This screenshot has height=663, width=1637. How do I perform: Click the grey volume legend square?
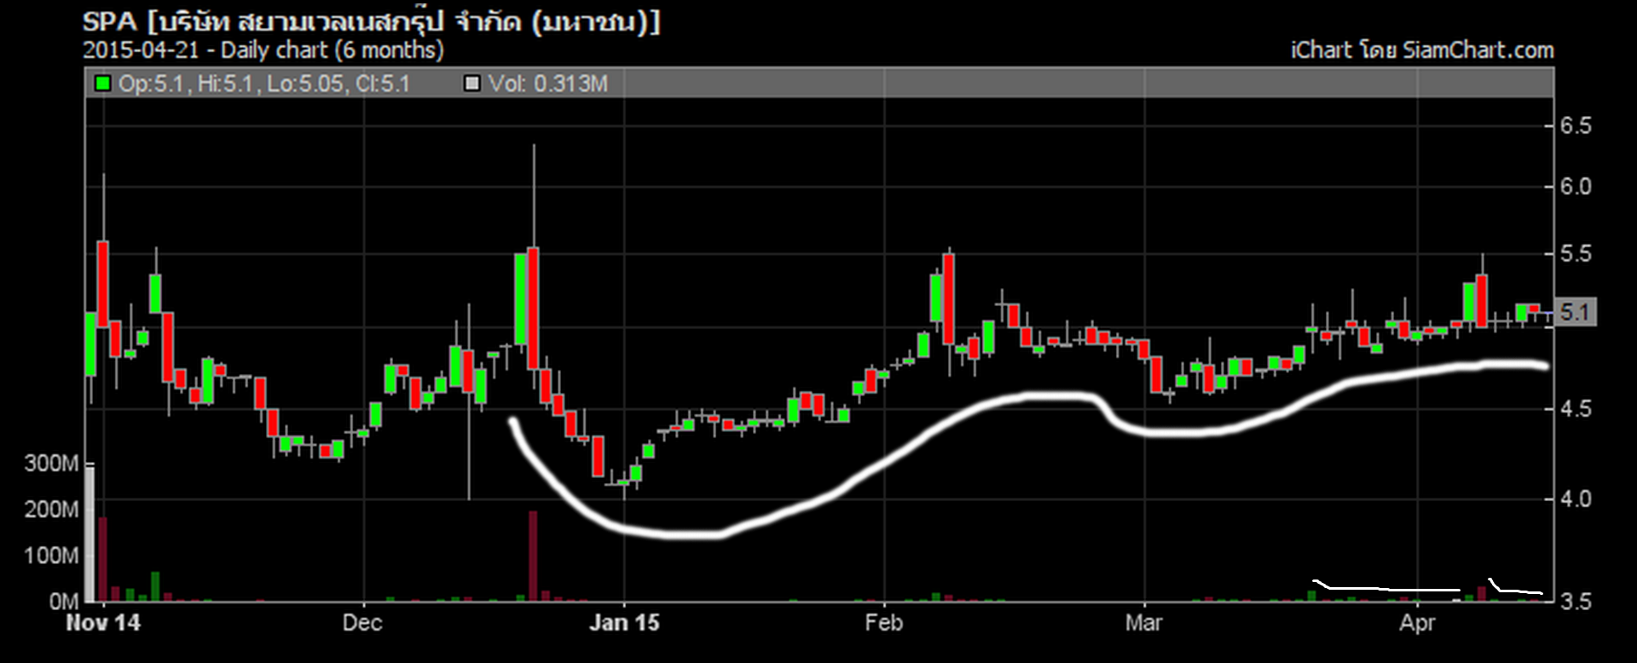(x=471, y=84)
